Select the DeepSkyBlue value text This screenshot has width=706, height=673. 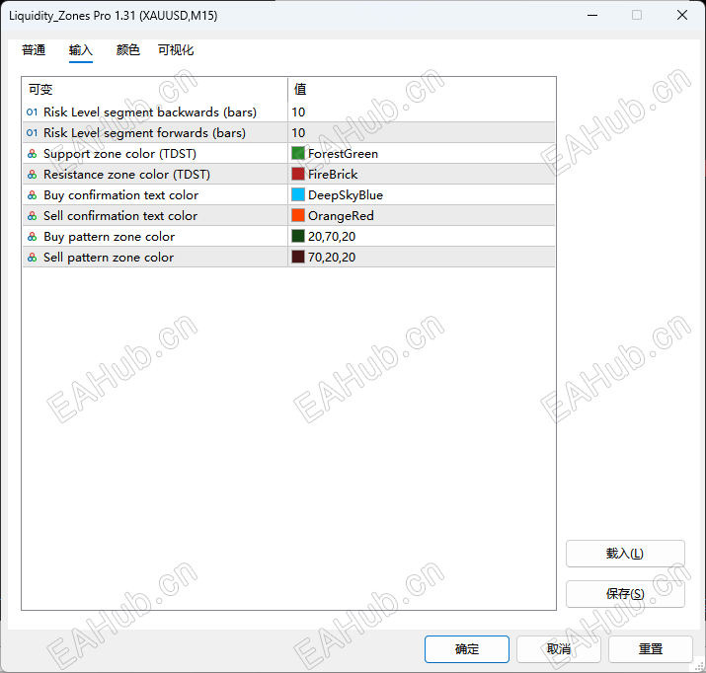346,195
